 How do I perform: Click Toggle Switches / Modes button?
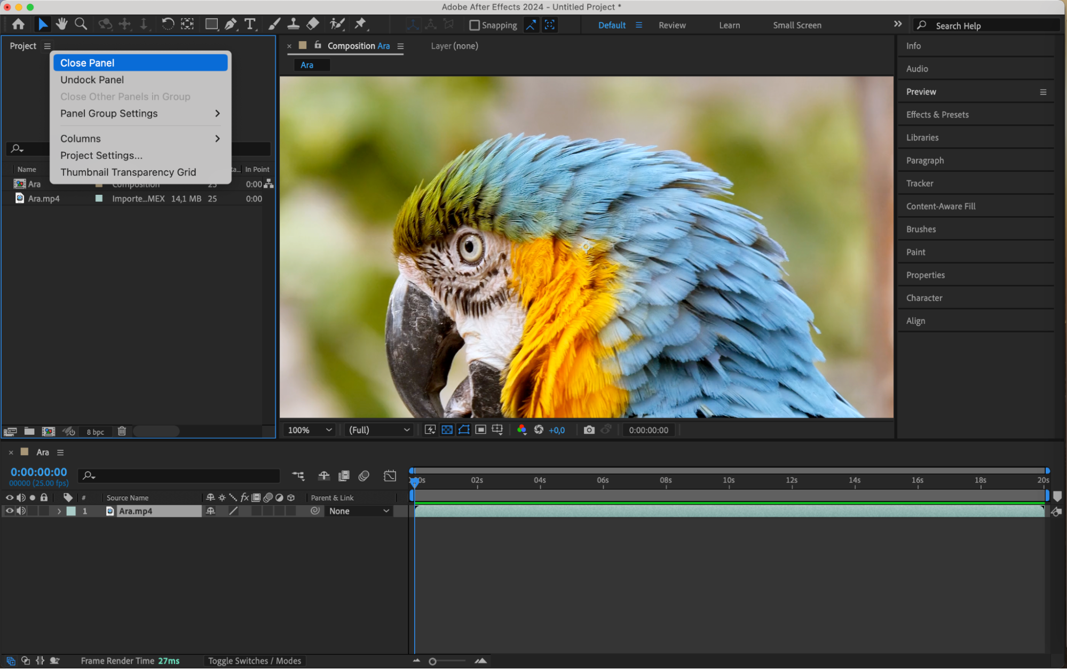[255, 661]
